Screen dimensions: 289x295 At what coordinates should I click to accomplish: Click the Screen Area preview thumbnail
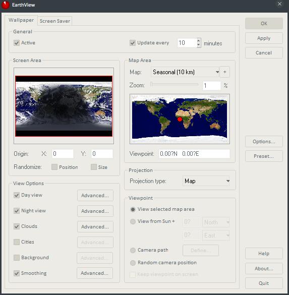64,106
